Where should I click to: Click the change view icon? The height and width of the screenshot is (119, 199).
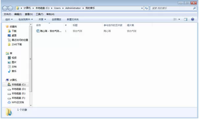[175, 19]
